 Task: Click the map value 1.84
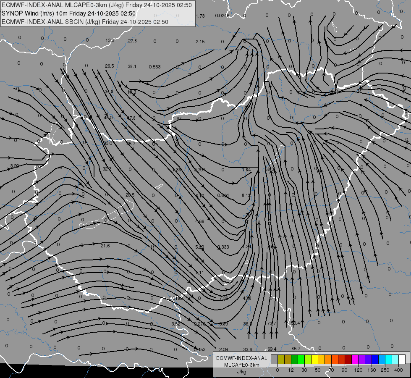pos(246,170)
